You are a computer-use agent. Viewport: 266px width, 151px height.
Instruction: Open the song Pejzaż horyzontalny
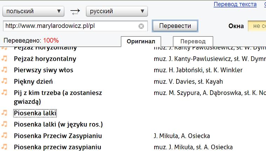(45, 59)
